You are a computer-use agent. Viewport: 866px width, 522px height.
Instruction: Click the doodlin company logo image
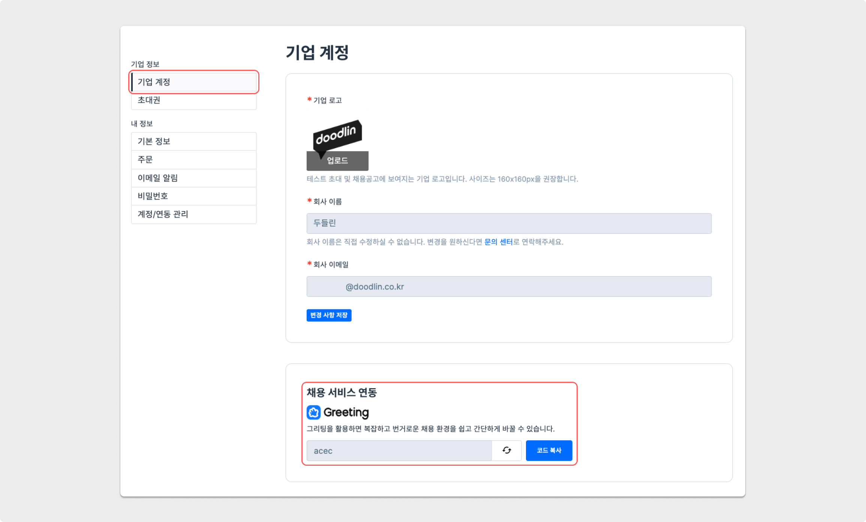tap(337, 134)
